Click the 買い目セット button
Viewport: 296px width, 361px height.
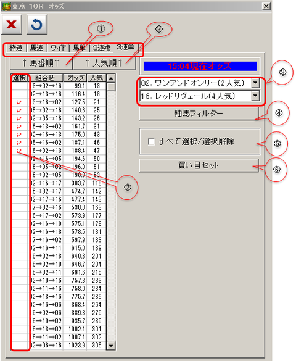point(199,165)
